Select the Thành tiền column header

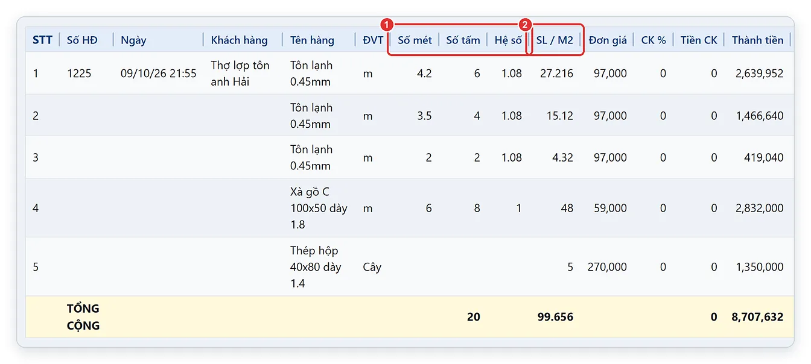[758, 40]
